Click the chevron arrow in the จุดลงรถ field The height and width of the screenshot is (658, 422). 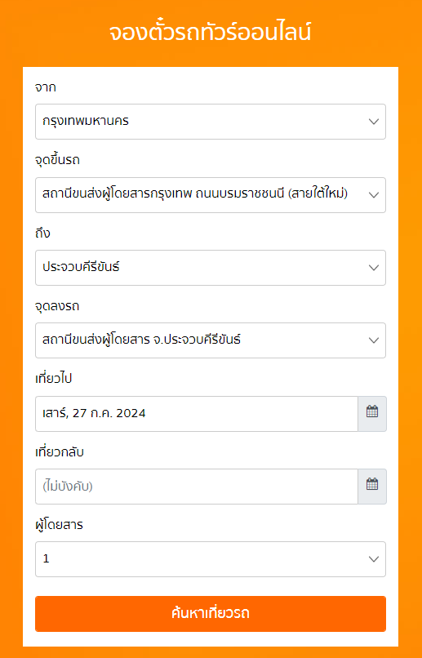coord(373,340)
